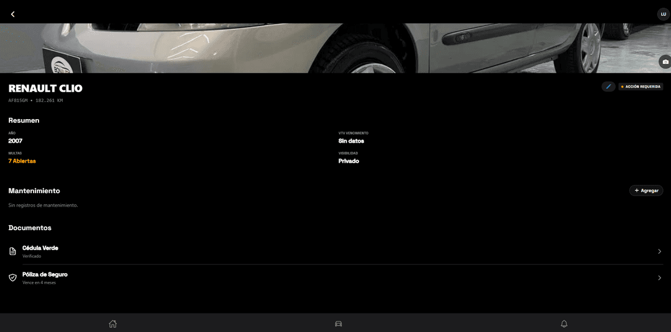Go back with the left arrow

coord(13,14)
